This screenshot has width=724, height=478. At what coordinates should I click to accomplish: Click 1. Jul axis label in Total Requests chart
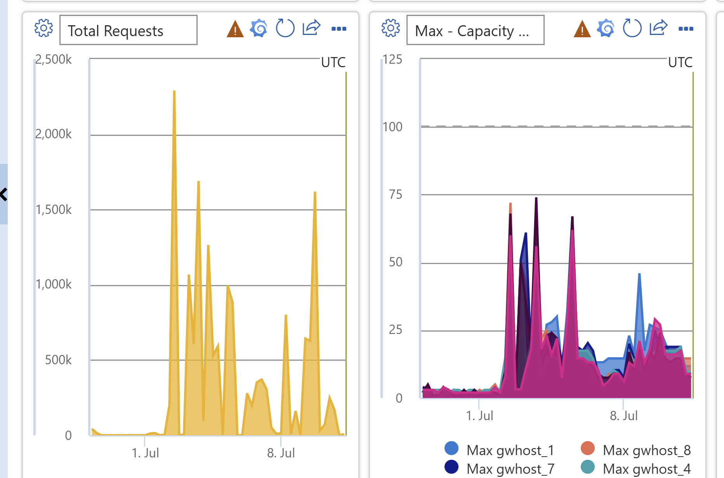[x=145, y=453]
